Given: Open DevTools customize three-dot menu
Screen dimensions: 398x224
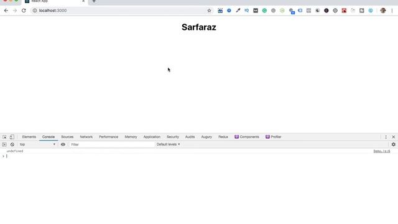Looking at the screenshot, I should click(386, 137).
